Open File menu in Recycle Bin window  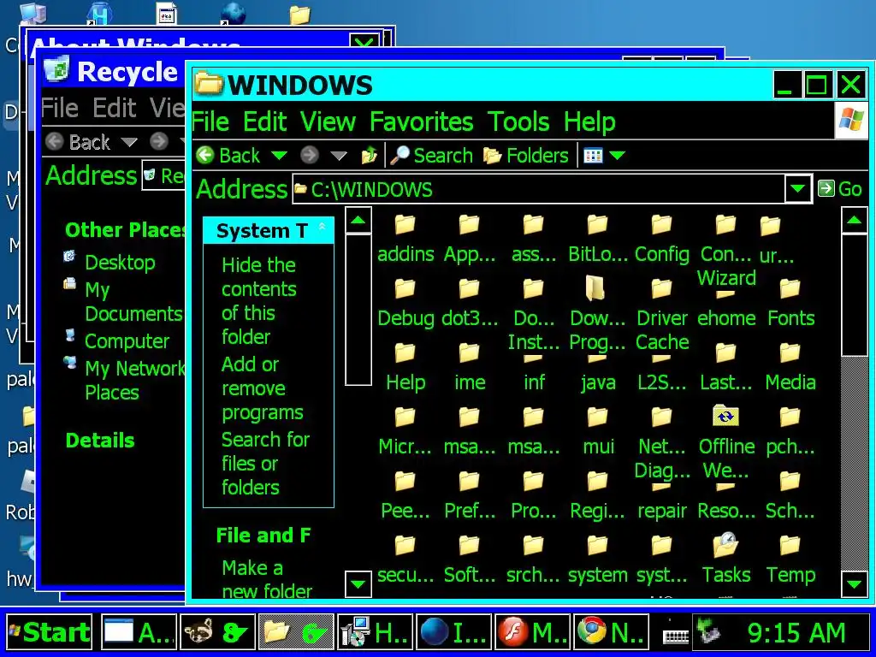pos(60,107)
